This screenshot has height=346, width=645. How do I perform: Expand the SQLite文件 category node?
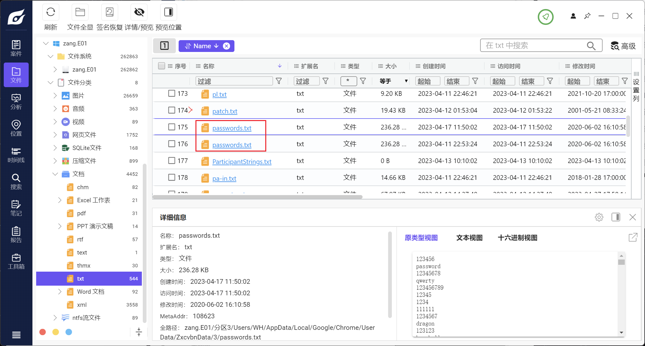click(55, 148)
